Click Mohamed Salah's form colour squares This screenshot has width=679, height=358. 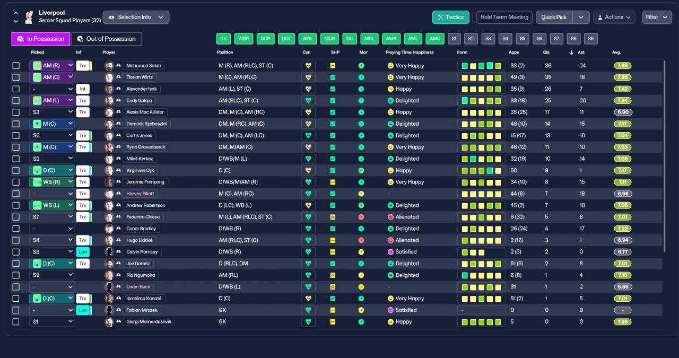click(x=482, y=66)
